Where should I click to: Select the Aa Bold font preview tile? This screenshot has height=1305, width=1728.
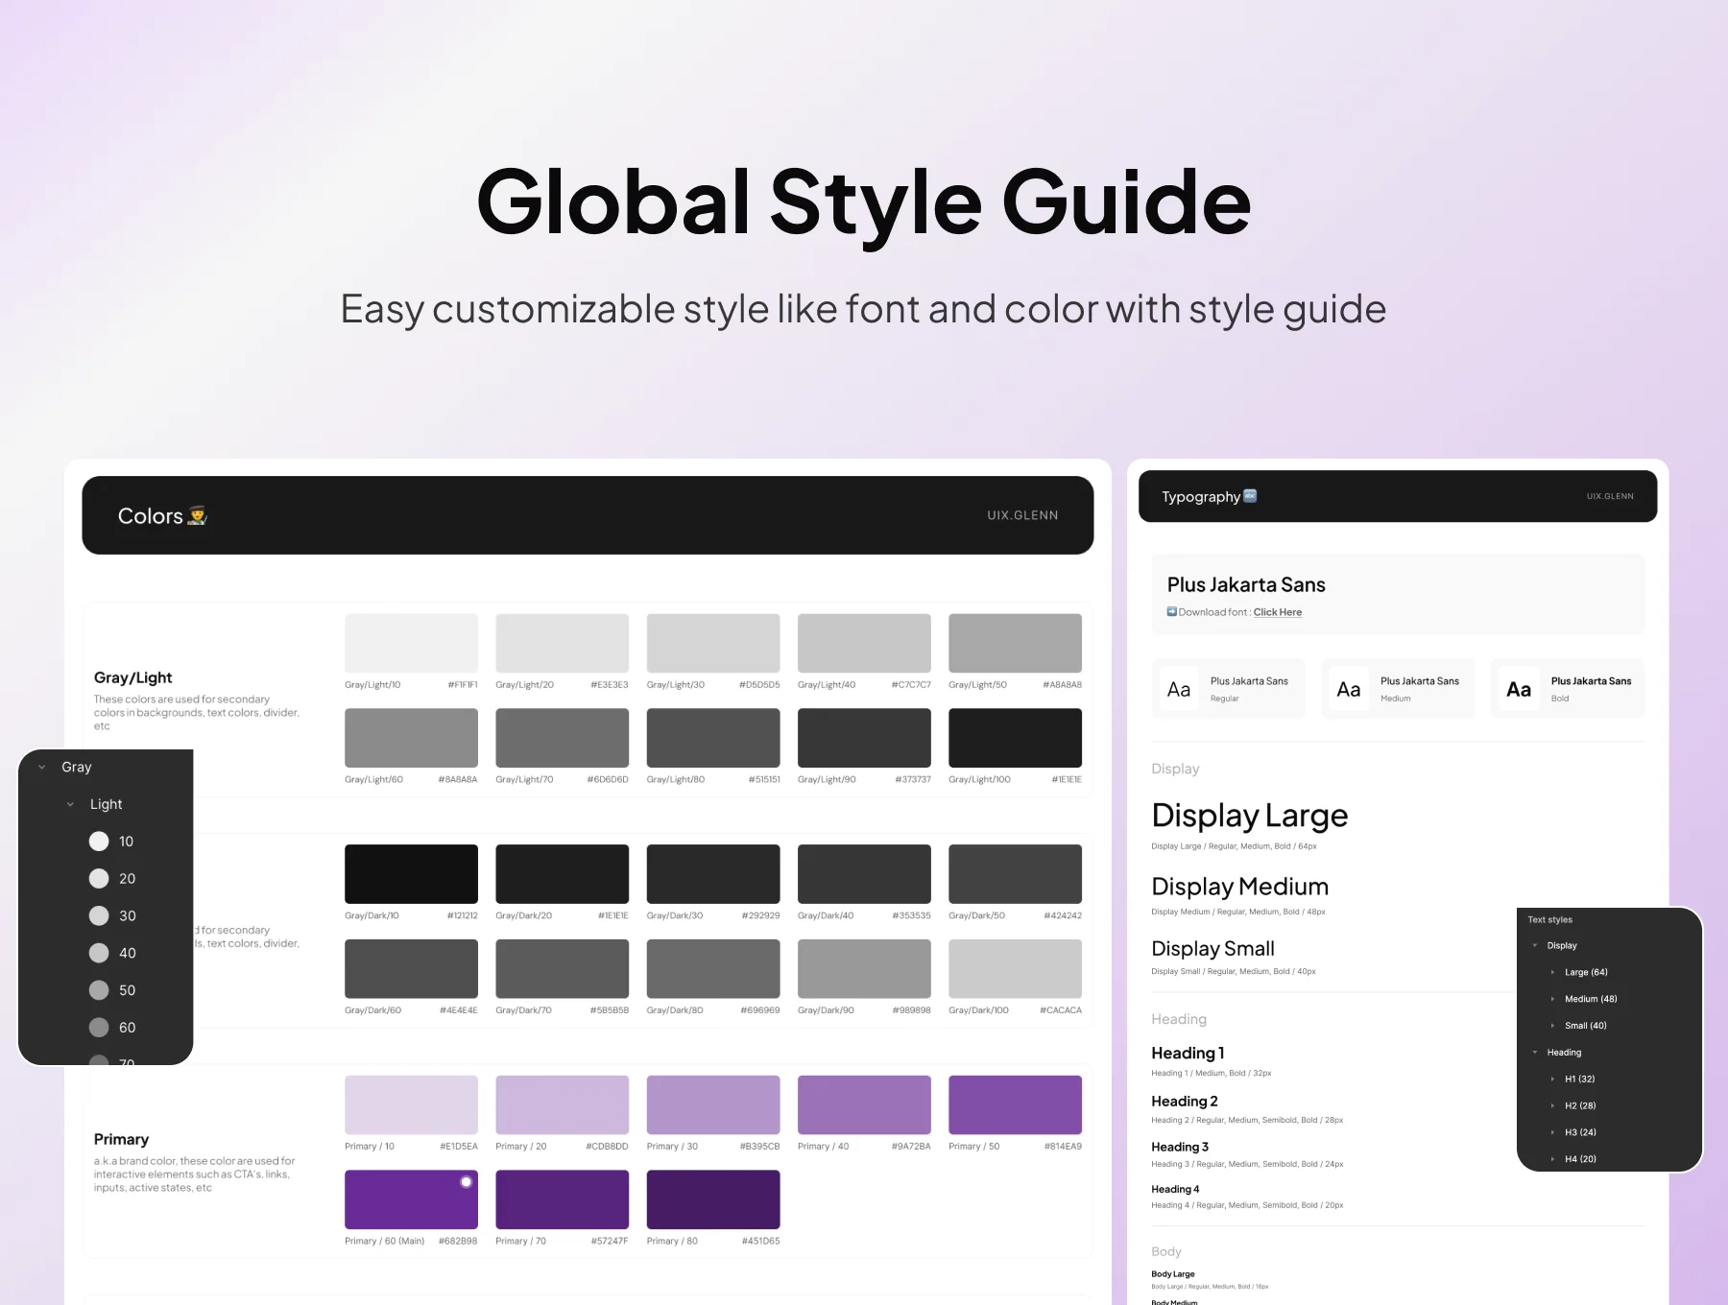1568,689
